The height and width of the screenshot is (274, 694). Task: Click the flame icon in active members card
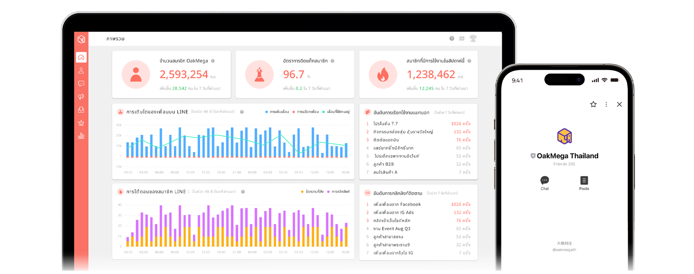(383, 75)
